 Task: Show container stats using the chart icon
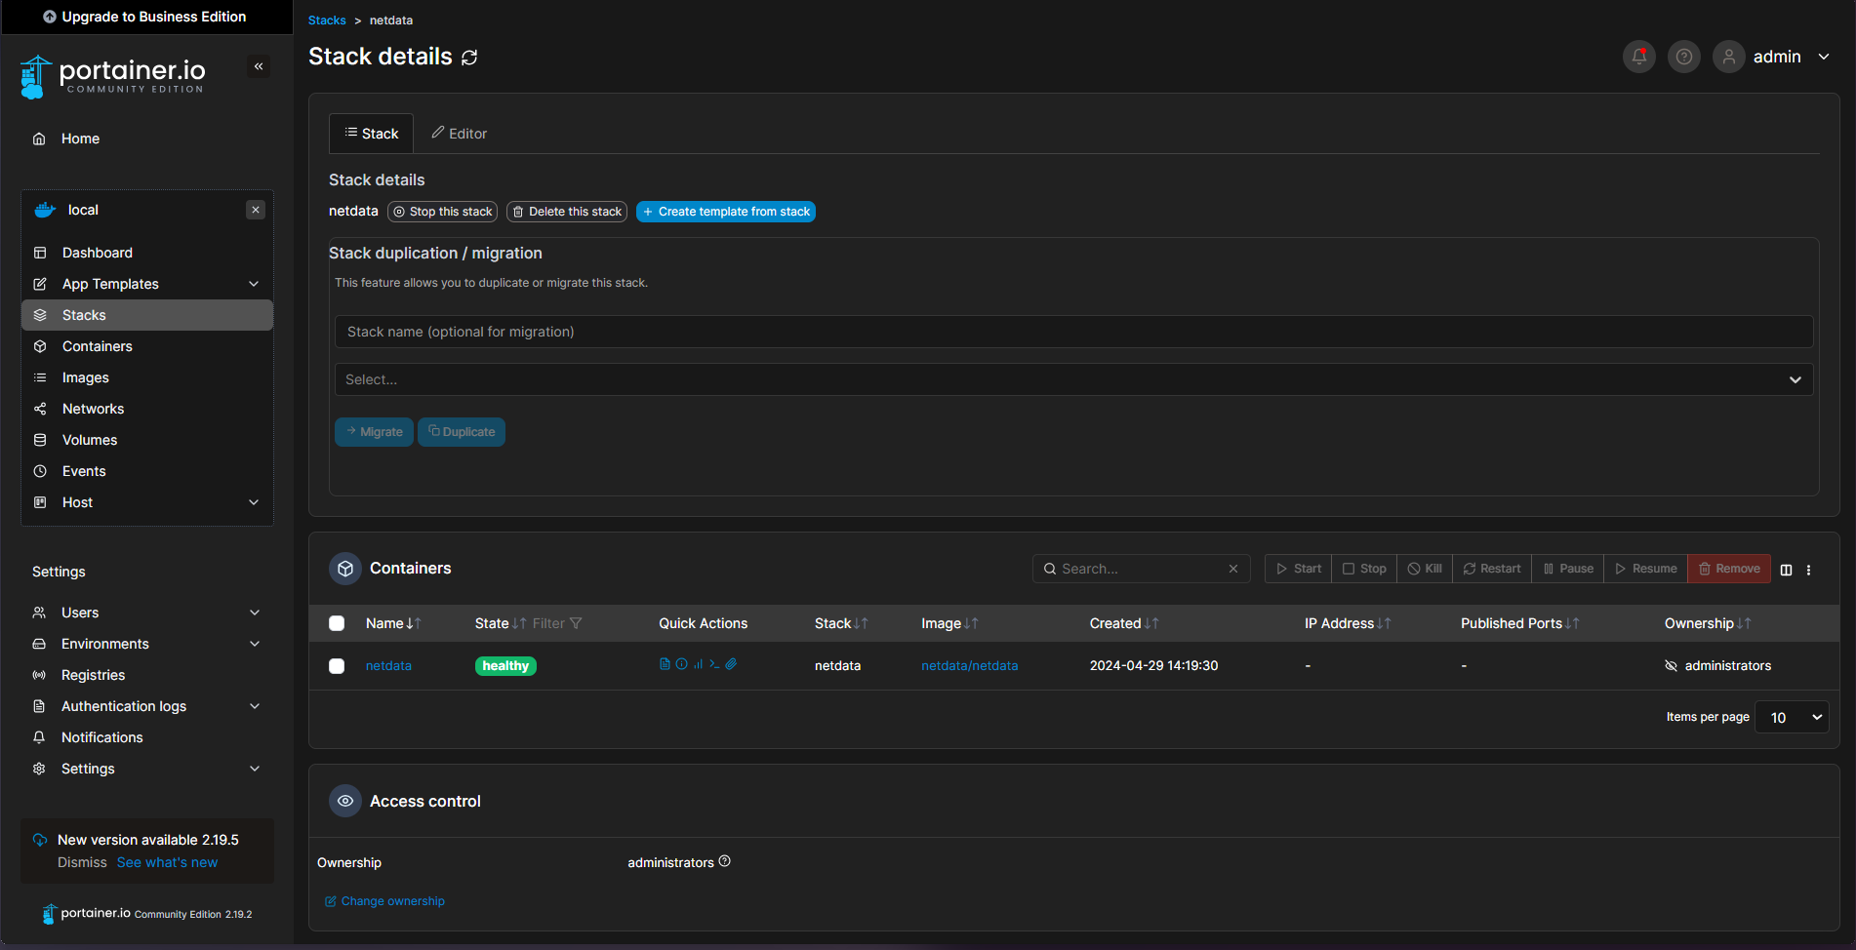coord(698,663)
